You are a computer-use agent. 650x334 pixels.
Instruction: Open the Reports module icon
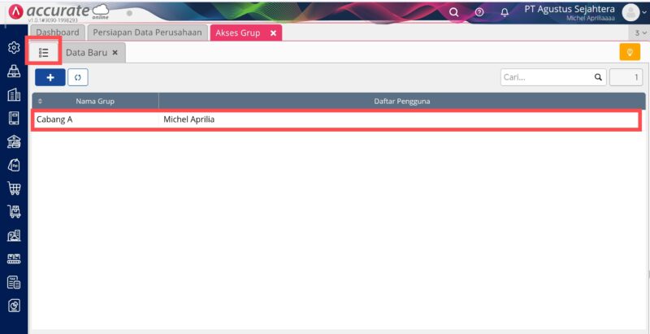click(14, 306)
